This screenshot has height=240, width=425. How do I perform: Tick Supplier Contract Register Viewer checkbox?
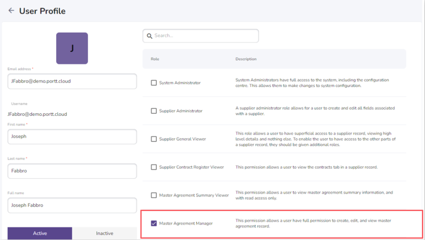click(x=154, y=167)
